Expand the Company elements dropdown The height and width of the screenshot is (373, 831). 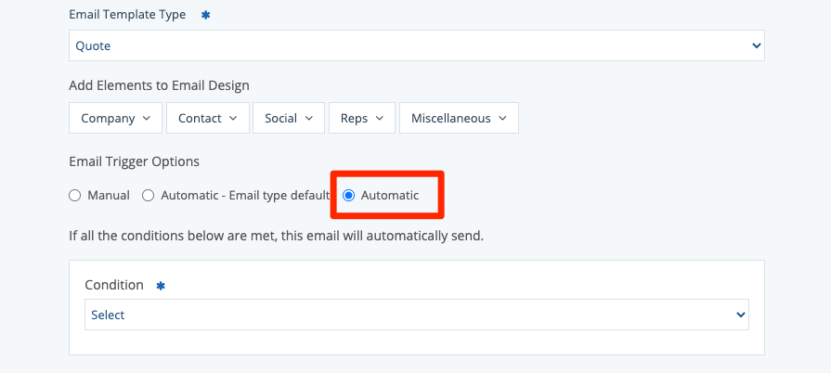[115, 118]
